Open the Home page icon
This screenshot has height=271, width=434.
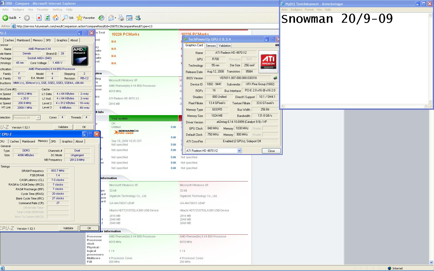pos(56,18)
